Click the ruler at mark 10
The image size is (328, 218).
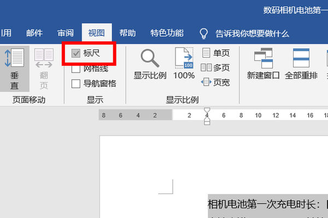[258, 115]
